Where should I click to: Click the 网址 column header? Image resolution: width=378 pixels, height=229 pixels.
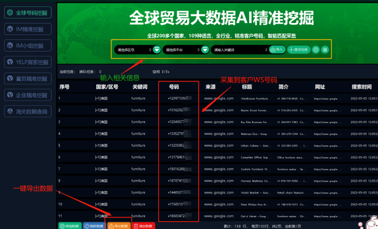pyautogui.click(x=320, y=87)
